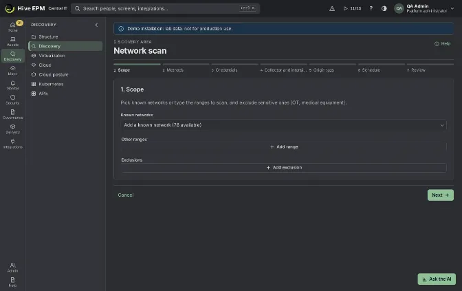Select Structure in the Discovery menu
This screenshot has width=462, height=291.
point(65,36)
